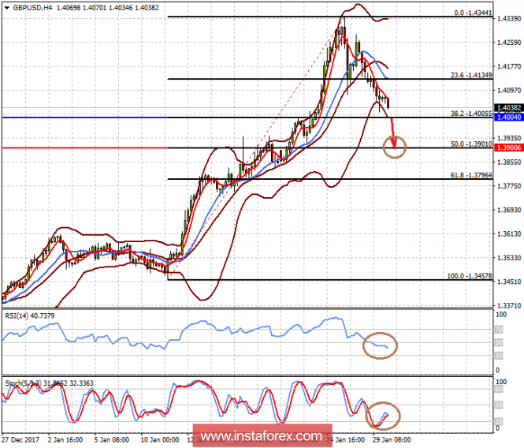524x448 pixels.
Task: Click the Stochastic scale value 20
Action: click(x=499, y=421)
